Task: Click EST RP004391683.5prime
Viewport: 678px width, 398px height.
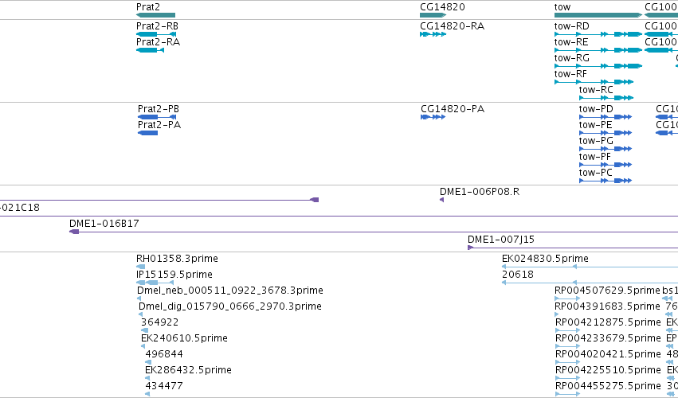Action: (x=556, y=314)
